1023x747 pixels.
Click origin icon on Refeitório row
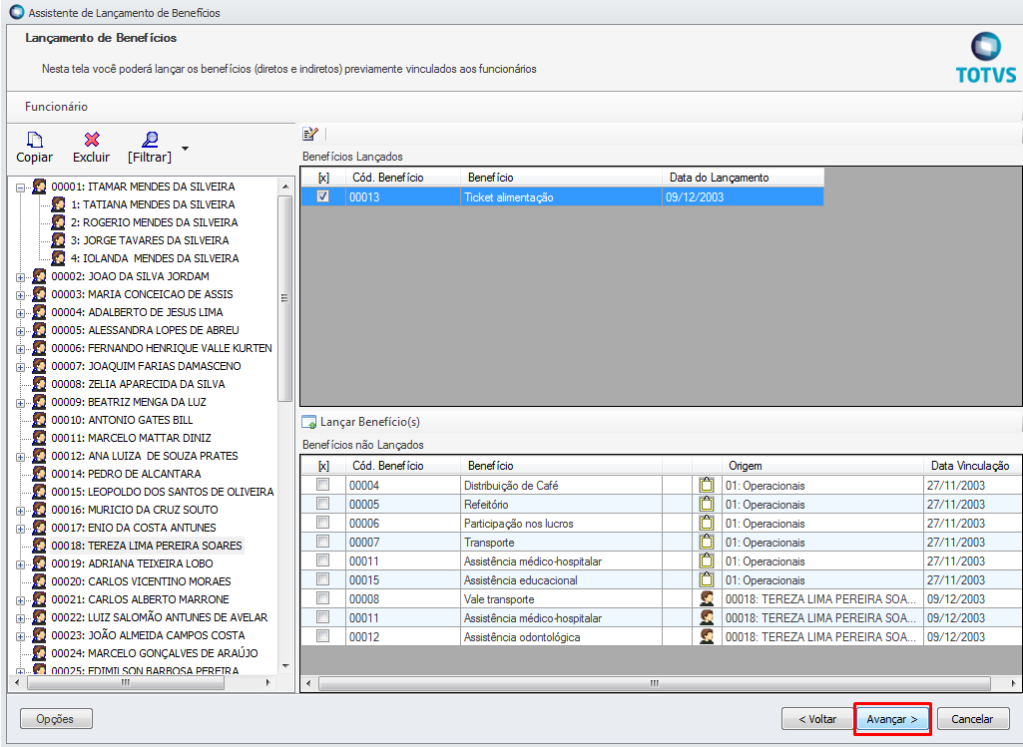point(706,504)
